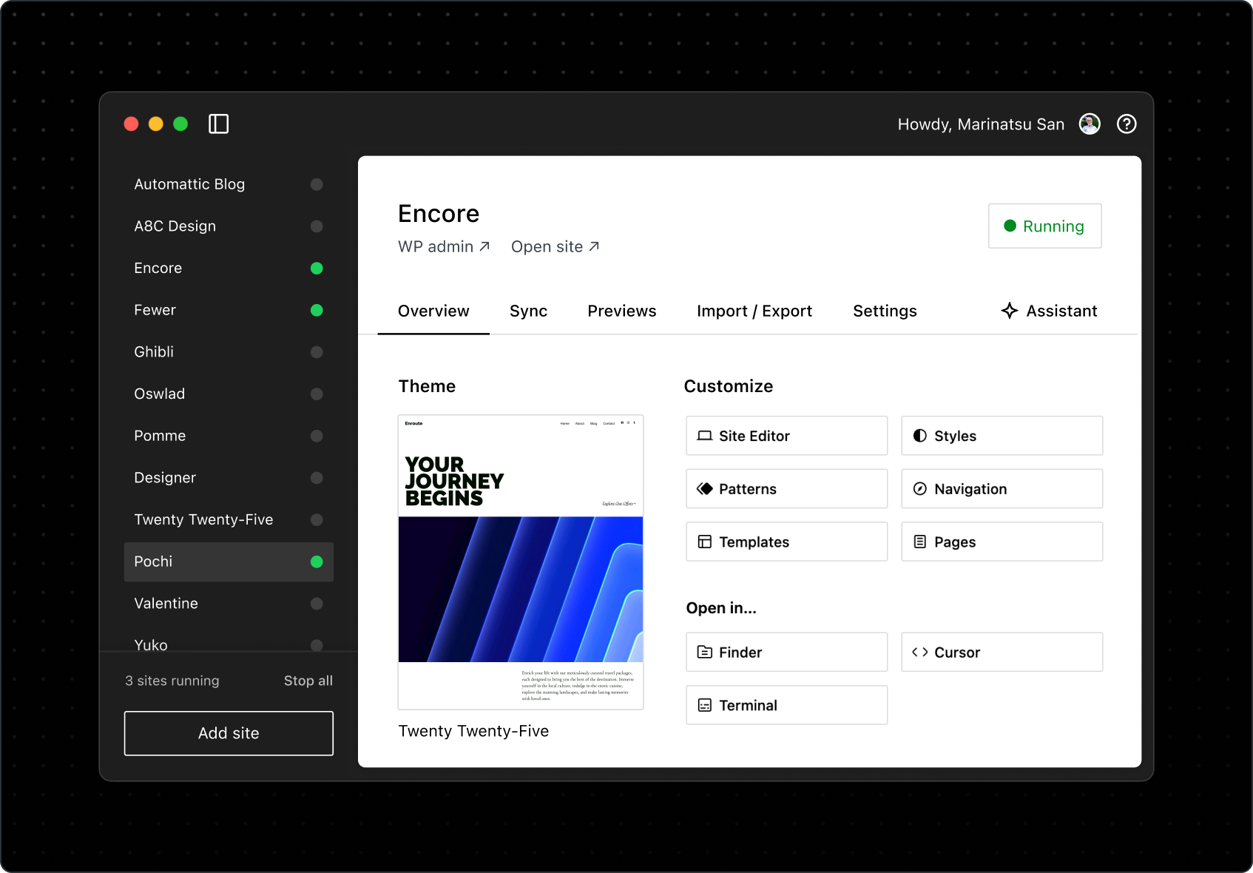Viewport: 1253px width, 873px height.
Task: Open the help question mark icon
Action: tap(1126, 124)
